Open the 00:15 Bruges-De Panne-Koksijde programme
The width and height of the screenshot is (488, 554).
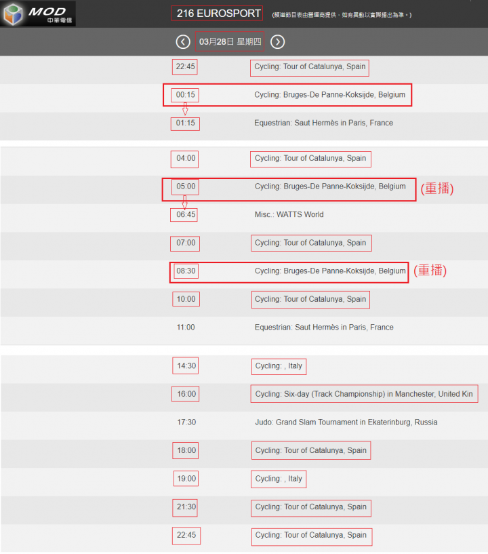coord(329,95)
